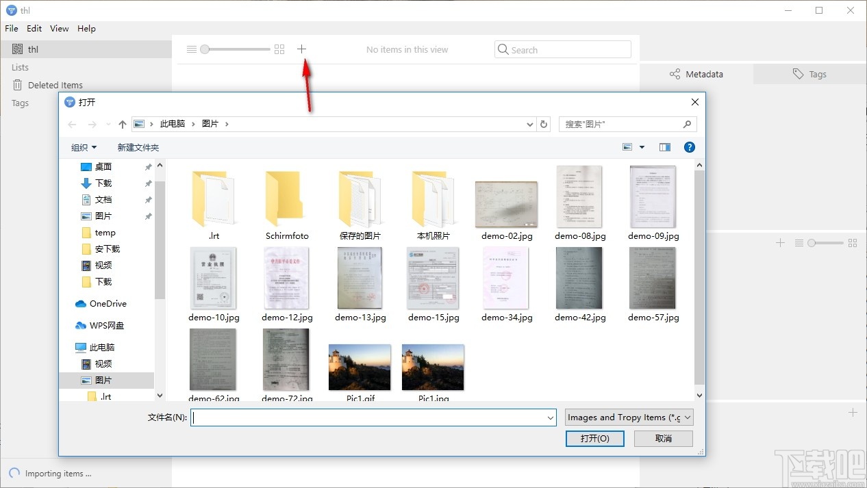Open the Metadata tab
The width and height of the screenshot is (867, 488).
click(696, 74)
